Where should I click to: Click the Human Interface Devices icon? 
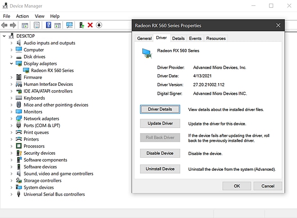(19, 84)
